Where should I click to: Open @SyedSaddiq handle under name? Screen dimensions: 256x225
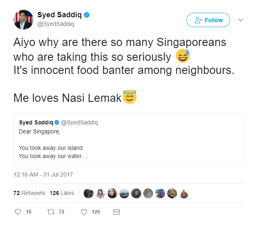[x=56, y=24]
